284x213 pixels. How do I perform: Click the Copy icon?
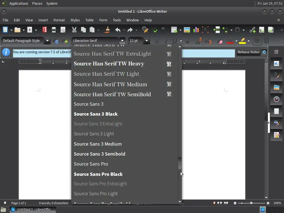tap(83, 30)
